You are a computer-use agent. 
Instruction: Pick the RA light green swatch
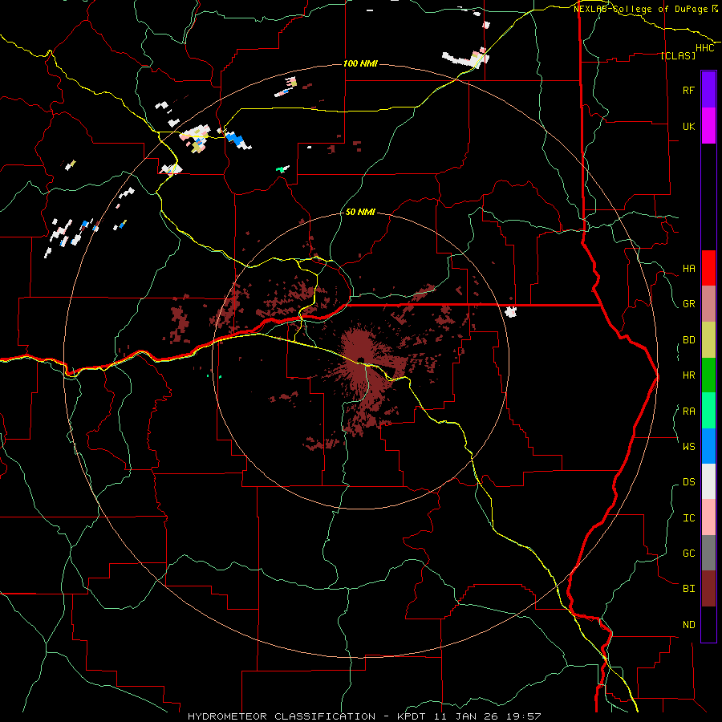tap(708, 411)
